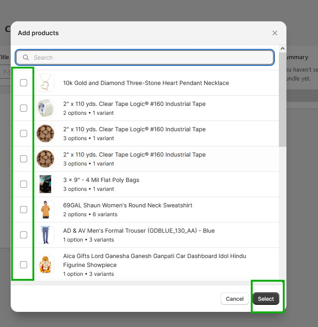Image resolution: width=318 pixels, height=327 pixels.
Task: Click the 69GAL Shaun Women's Round Neck Sweatshirt title
Action: point(128,205)
